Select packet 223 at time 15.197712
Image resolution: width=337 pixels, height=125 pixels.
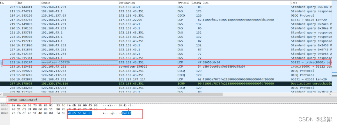(166, 41)
